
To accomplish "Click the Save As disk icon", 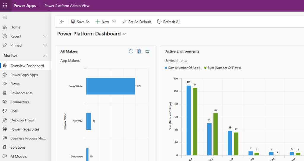I will click(x=73, y=22).
